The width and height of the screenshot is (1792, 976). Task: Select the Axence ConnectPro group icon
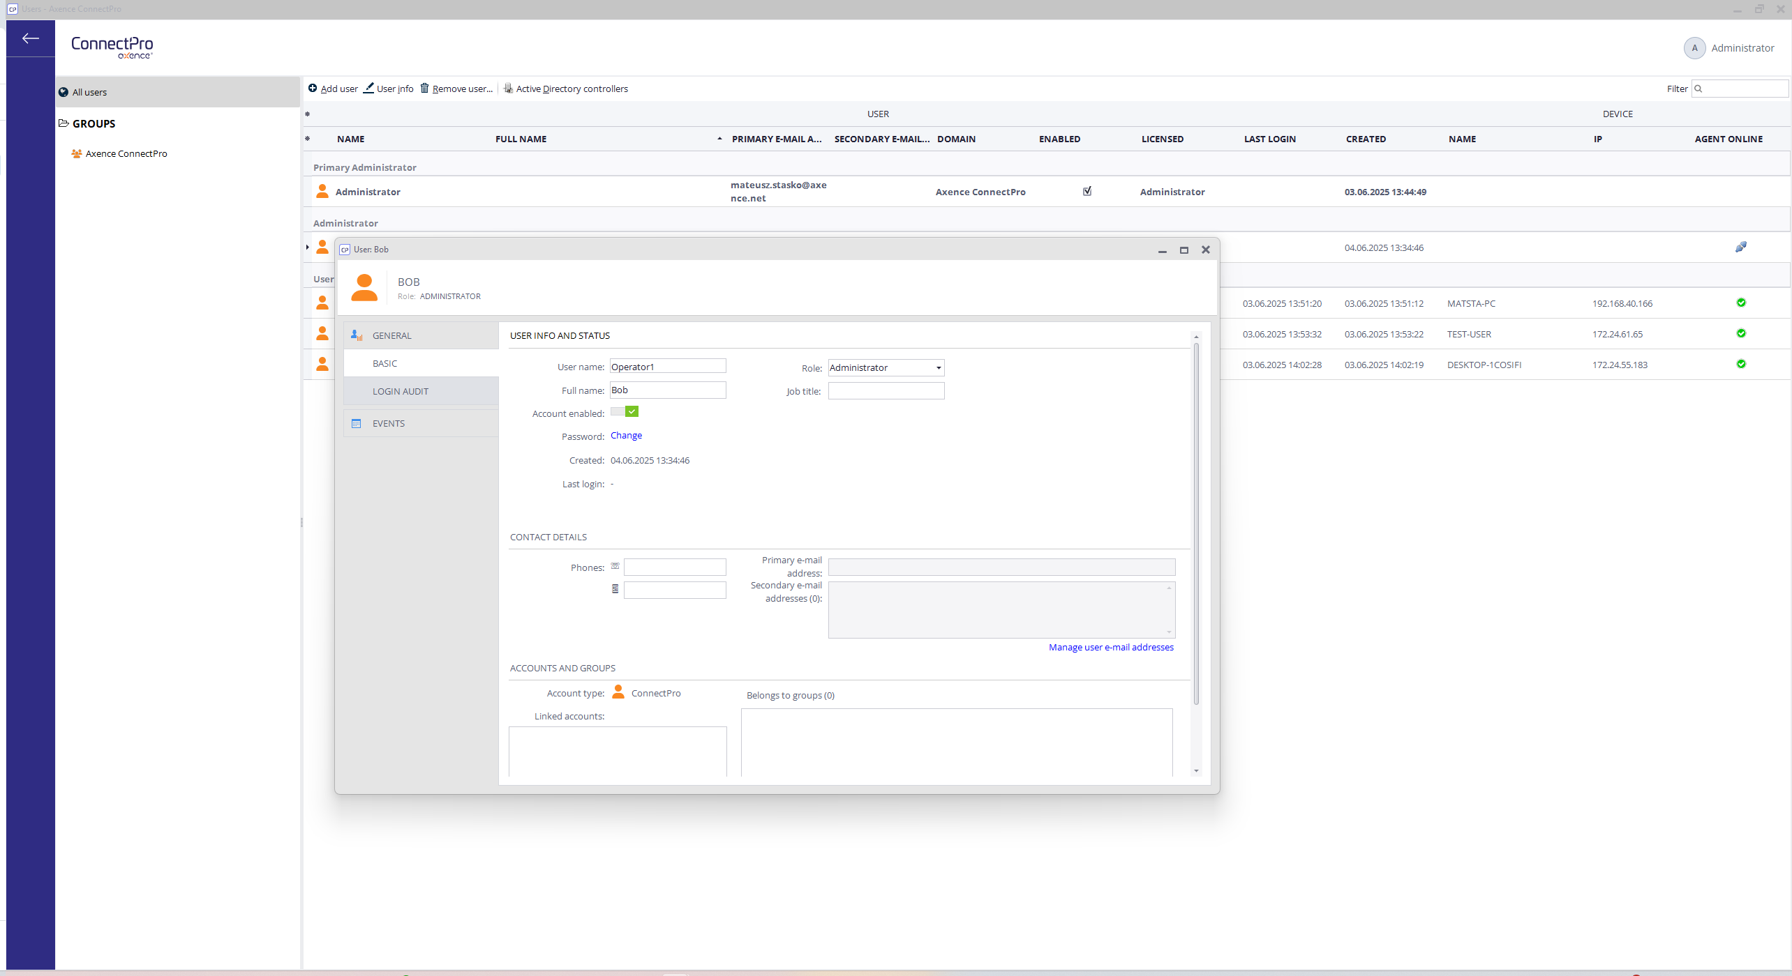pyautogui.click(x=77, y=153)
